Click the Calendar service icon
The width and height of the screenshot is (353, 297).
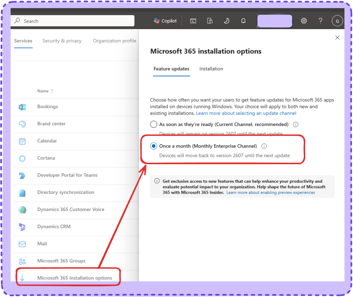(22, 141)
